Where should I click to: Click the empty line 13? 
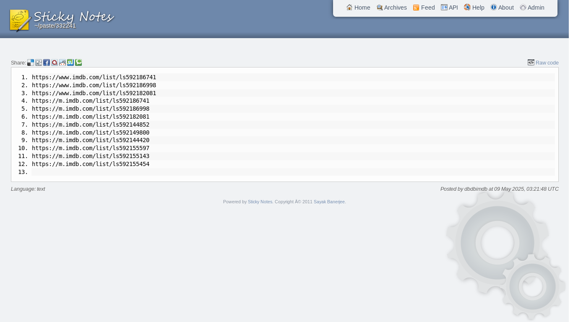point(293,172)
